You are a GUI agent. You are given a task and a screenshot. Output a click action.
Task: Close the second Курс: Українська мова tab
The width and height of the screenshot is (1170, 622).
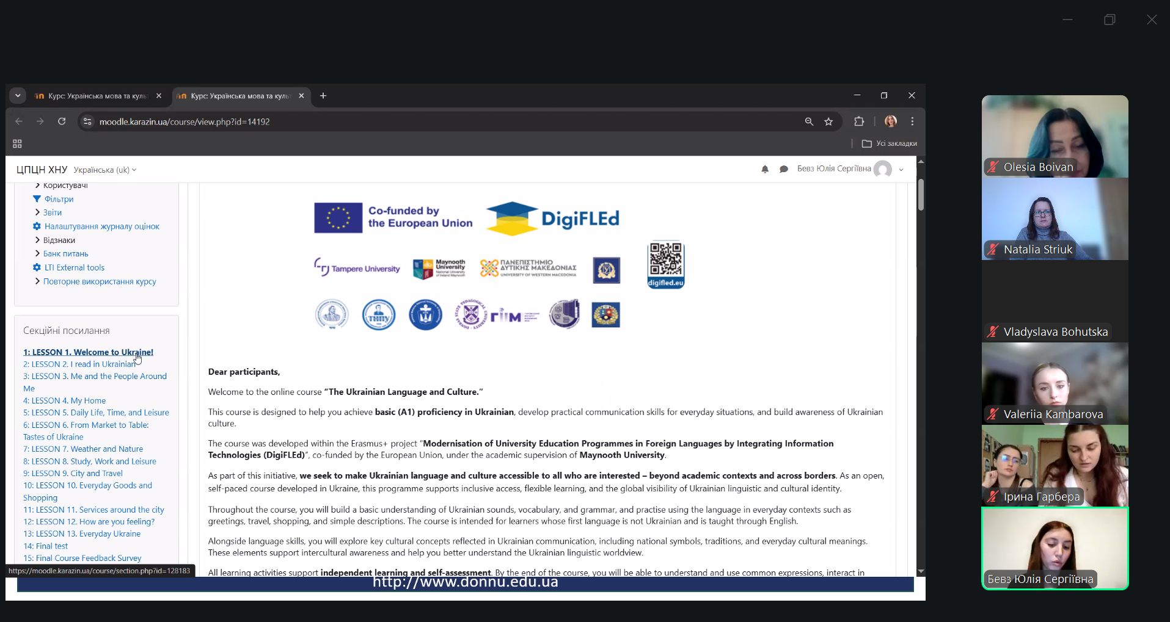coord(301,96)
